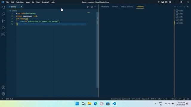Open the Edit menu
The image size is (191, 107).
pos(13,2)
